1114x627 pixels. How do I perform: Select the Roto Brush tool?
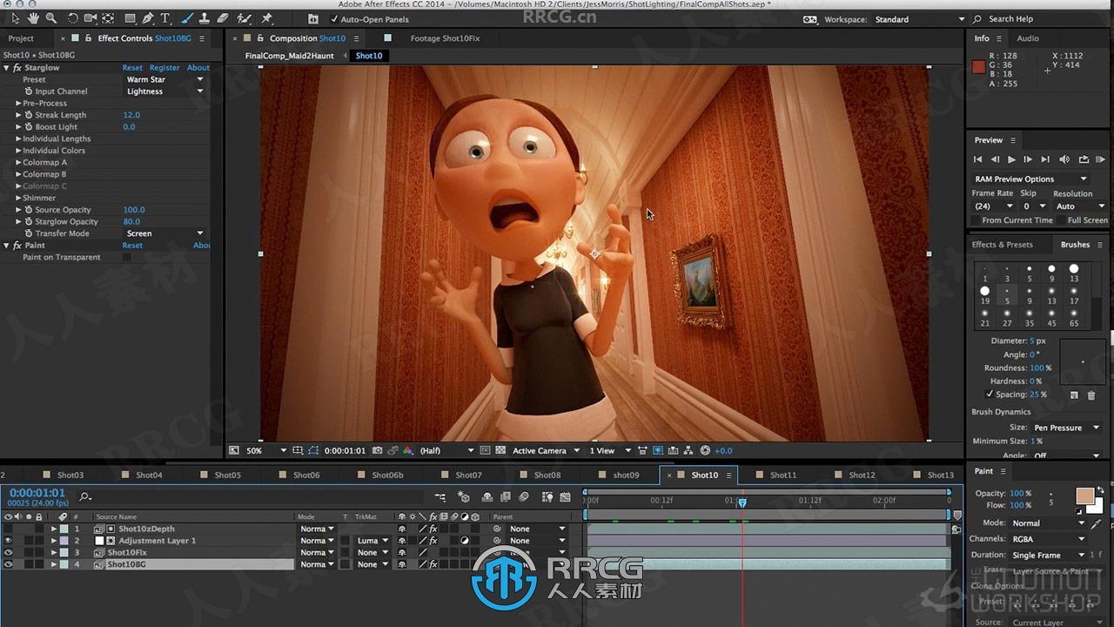pyautogui.click(x=245, y=18)
